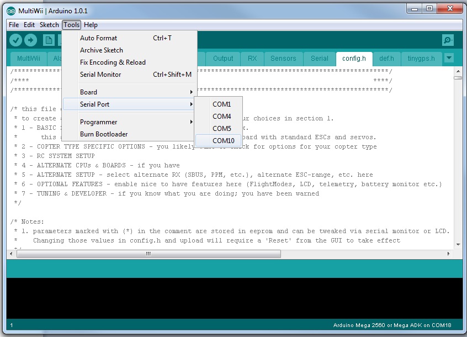Click the vertical scrollbar down arrow
Screen dimensions: 467x337
tap(458, 245)
